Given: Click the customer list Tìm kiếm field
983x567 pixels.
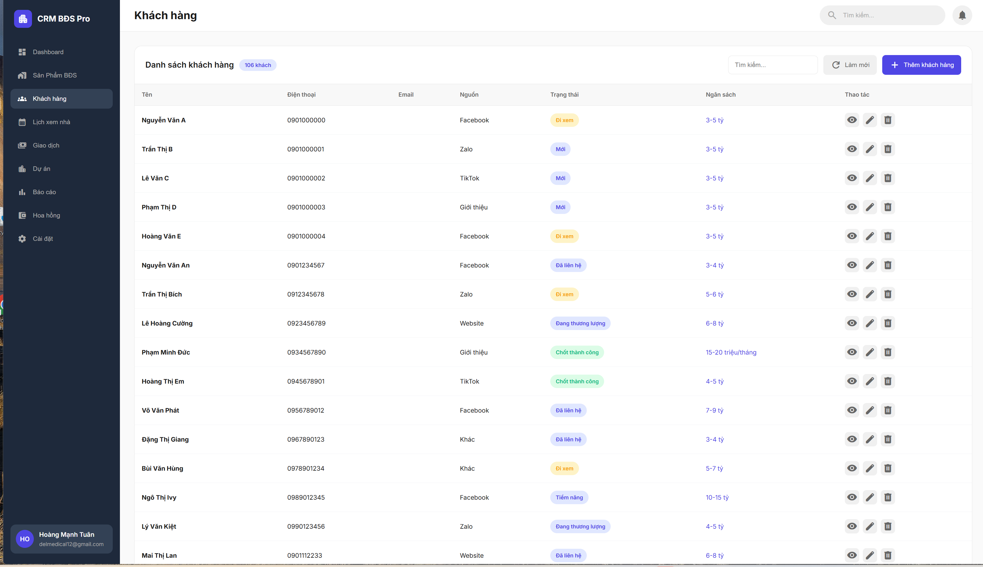Looking at the screenshot, I should tap(772, 65).
